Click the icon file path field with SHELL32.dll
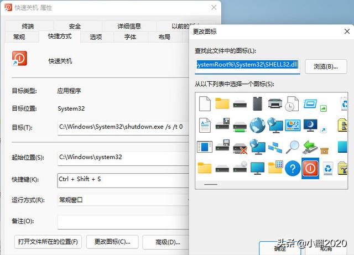This screenshot has height=255, width=354. (x=247, y=66)
